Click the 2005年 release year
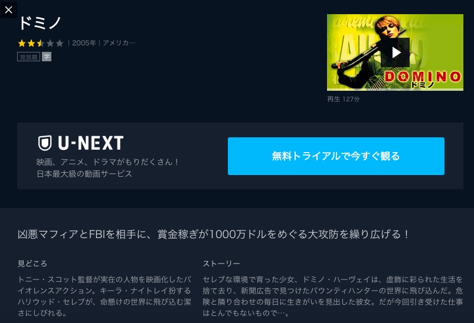Image resolution: width=474 pixels, height=323 pixels. tap(84, 43)
